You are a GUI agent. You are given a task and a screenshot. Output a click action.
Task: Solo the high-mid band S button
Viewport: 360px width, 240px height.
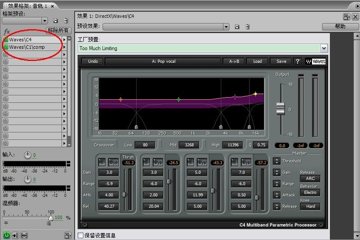[x=190, y=162]
